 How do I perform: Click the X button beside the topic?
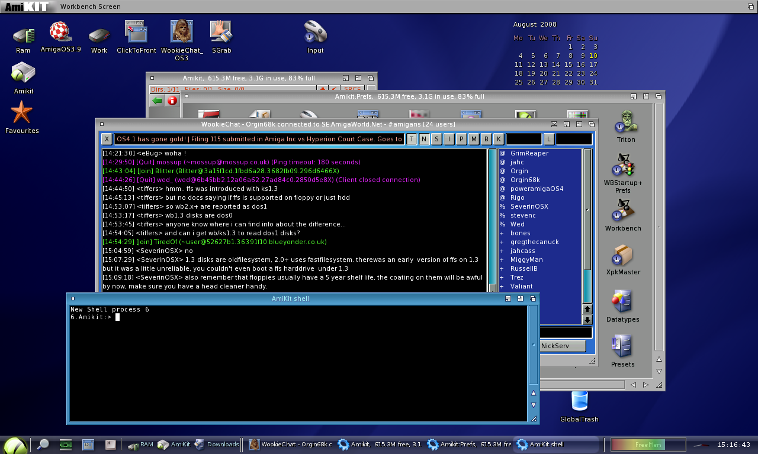(x=106, y=139)
